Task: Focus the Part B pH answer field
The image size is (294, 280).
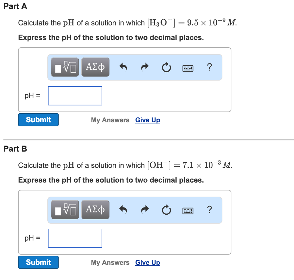Action: (x=75, y=238)
